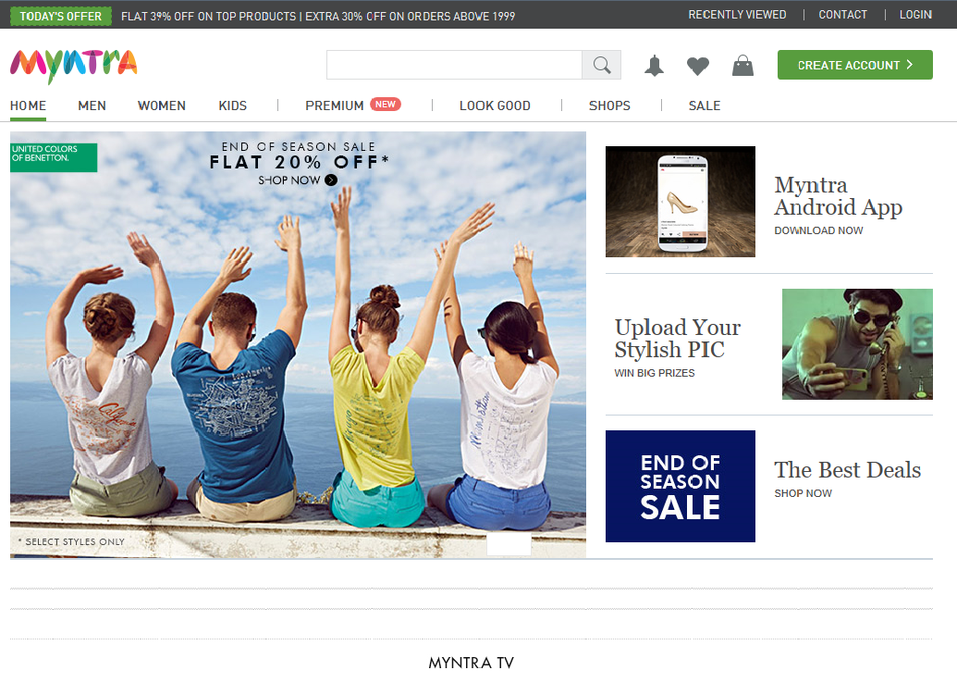Click the Recently Viewed link
This screenshot has width=957, height=695.
pyautogui.click(x=737, y=15)
